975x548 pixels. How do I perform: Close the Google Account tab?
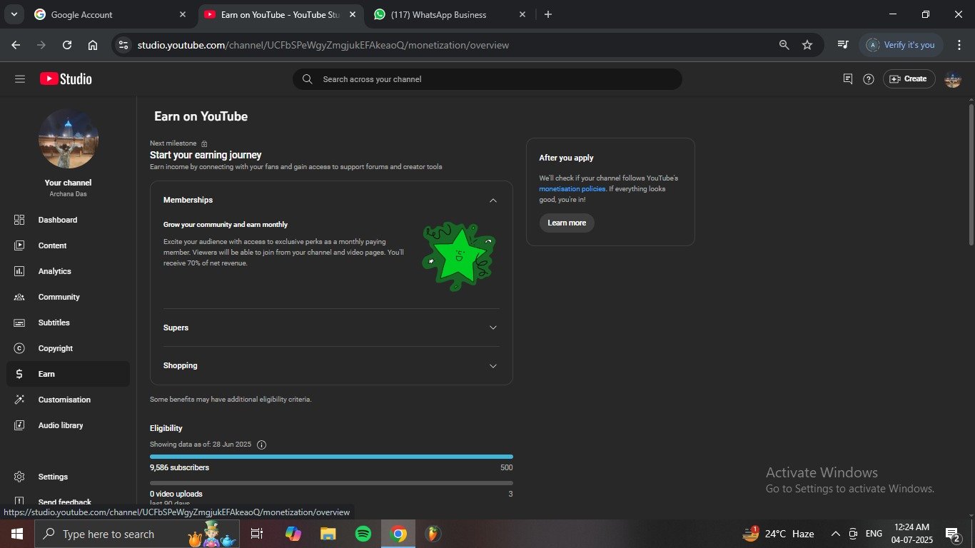click(183, 14)
